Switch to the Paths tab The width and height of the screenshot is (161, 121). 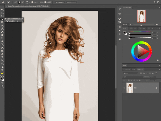[x=133, y=69]
